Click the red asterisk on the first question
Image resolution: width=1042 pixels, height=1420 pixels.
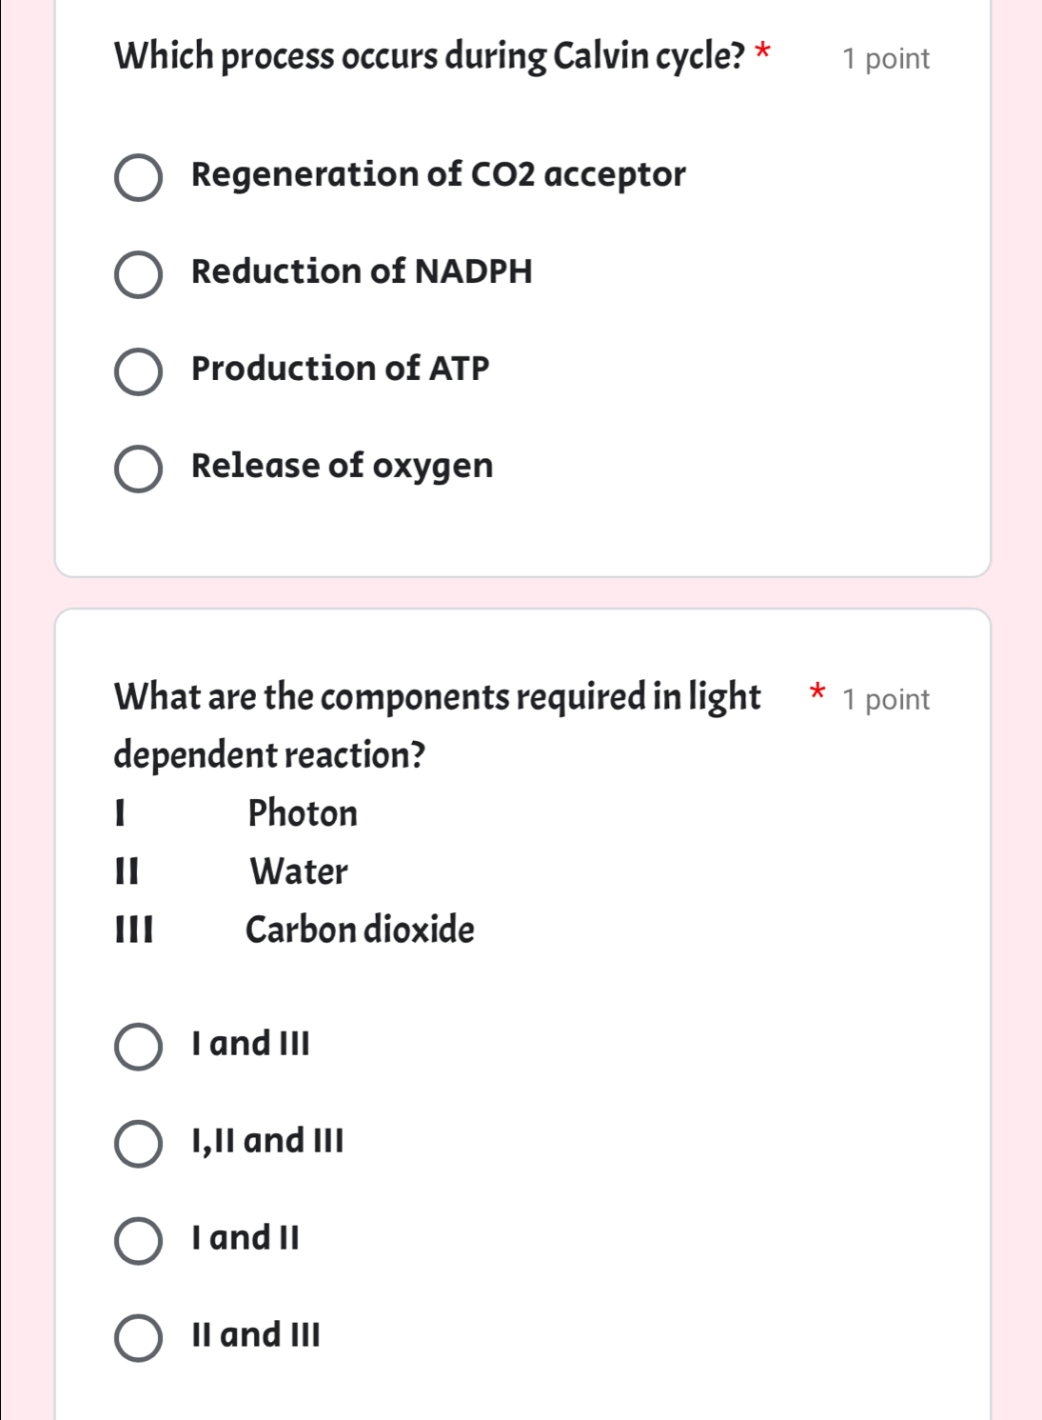764,51
